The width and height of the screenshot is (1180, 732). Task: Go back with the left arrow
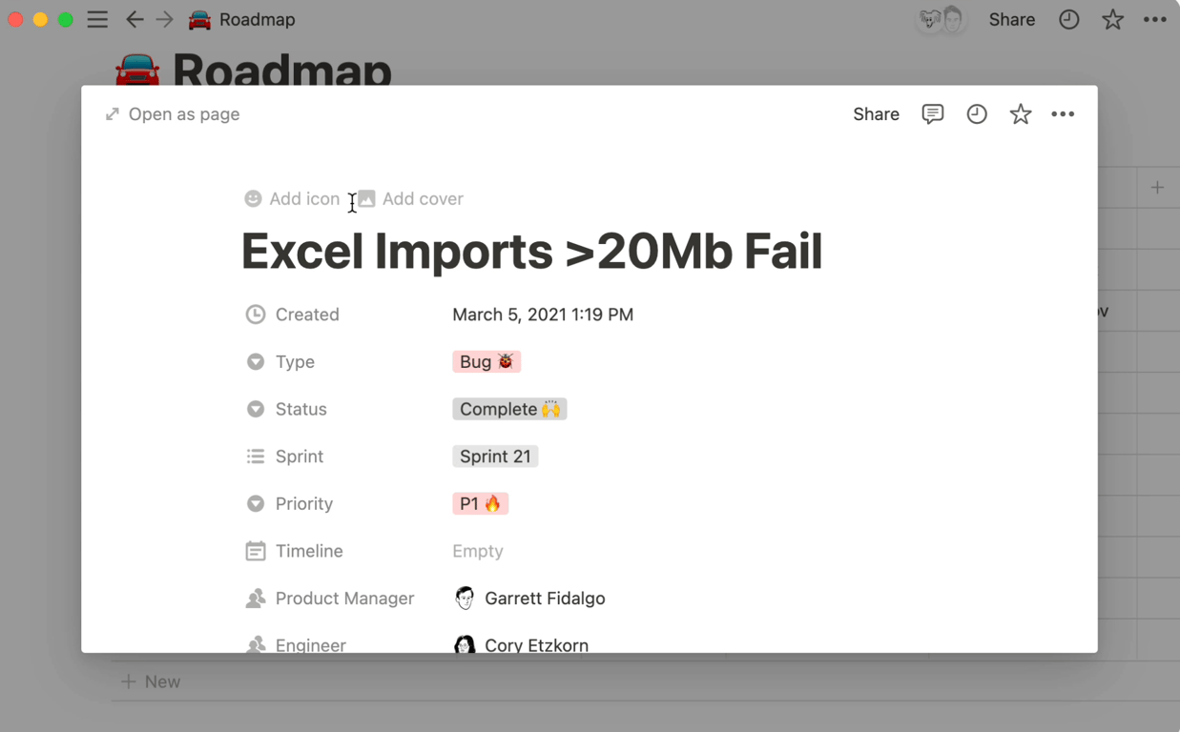(135, 19)
